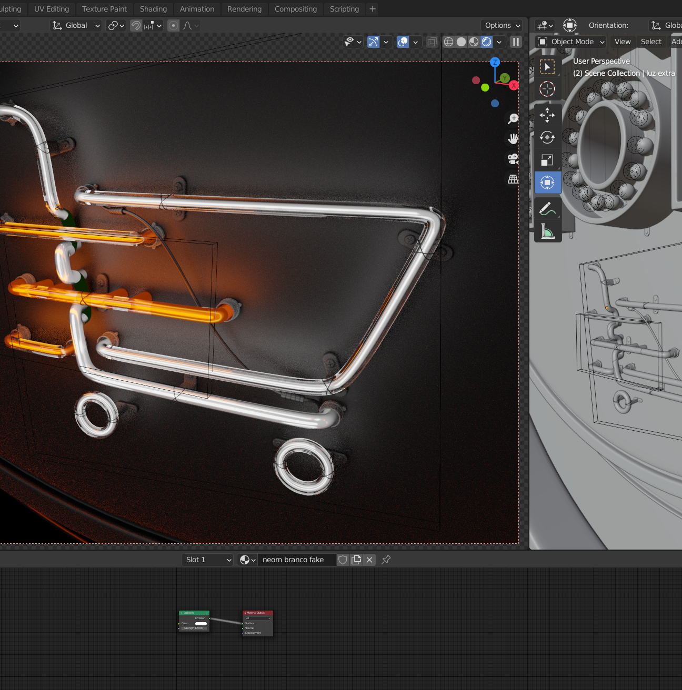The image size is (682, 690).
Task: Select the Rotate tool in the toolbar
Action: tap(547, 137)
